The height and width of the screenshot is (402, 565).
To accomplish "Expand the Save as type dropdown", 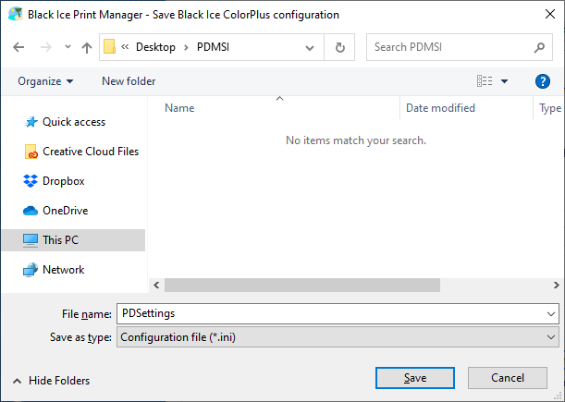I will (x=551, y=337).
